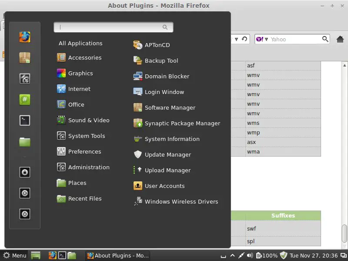Launch Update Manager from the applications list
348x261 pixels.
pyautogui.click(x=162, y=155)
